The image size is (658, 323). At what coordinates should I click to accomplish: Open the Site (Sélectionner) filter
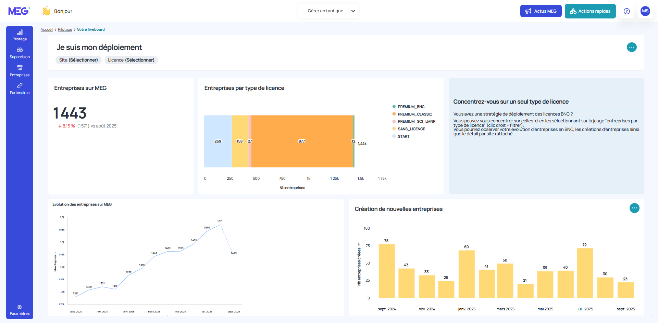point(78,60)
